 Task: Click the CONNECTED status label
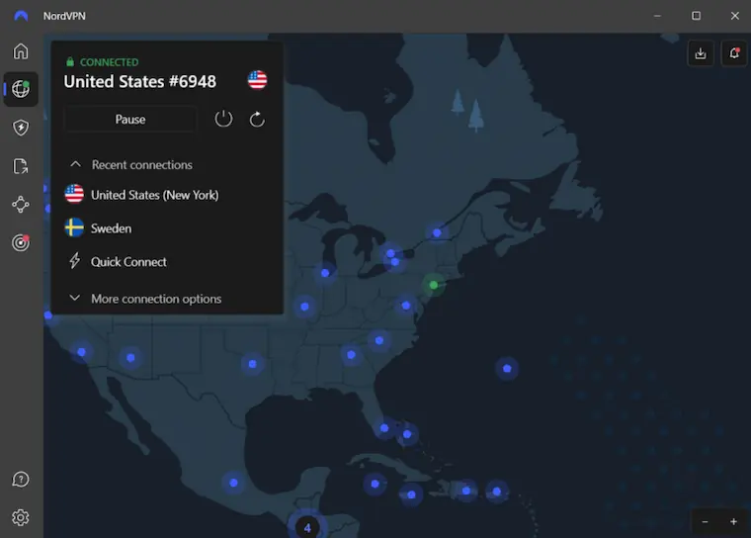(x=110, y=62)
